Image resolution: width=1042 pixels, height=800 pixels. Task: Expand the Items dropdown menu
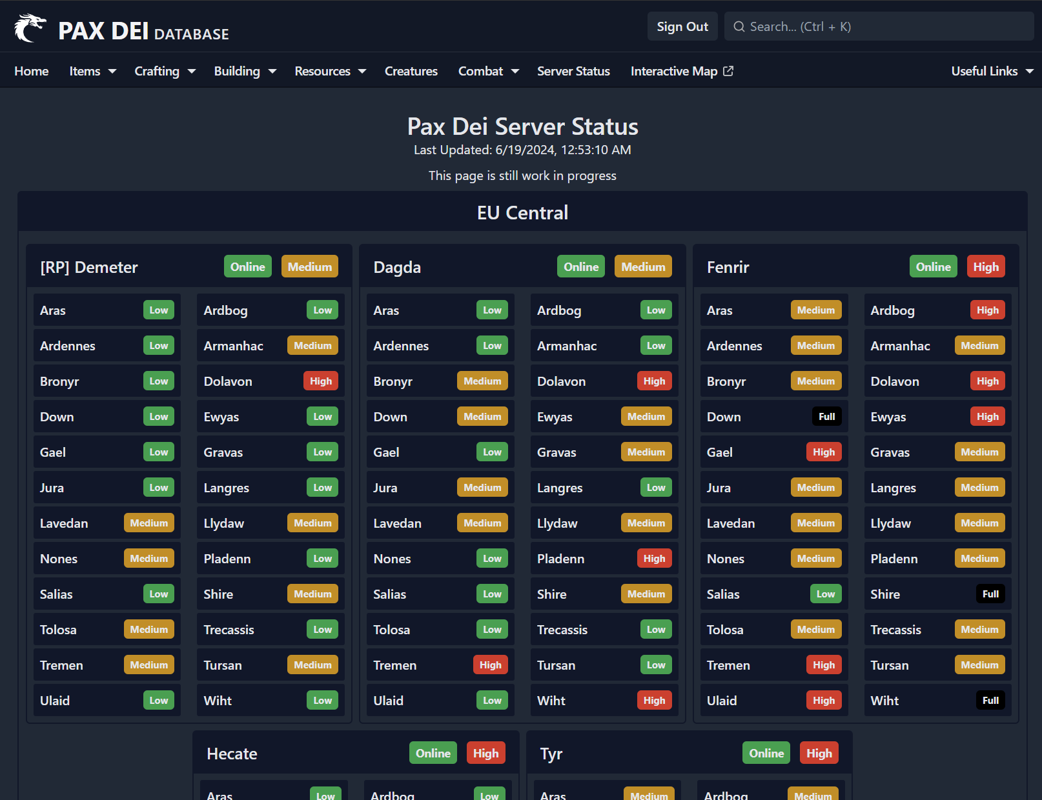pos(92,71)
